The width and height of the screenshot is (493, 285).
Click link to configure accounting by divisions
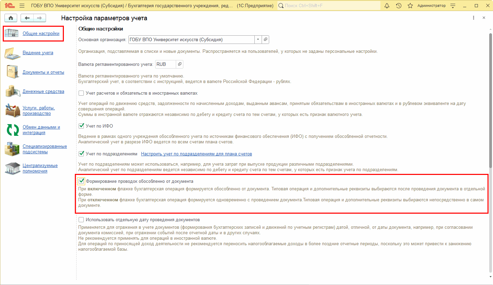[x=196, y=154]
